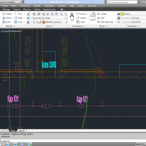Open the Yellow color dropdown

134,14
